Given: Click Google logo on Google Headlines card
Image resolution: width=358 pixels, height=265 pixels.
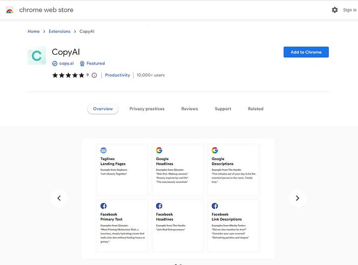Looking at the screenshot, I should click(x=159, y=150).
